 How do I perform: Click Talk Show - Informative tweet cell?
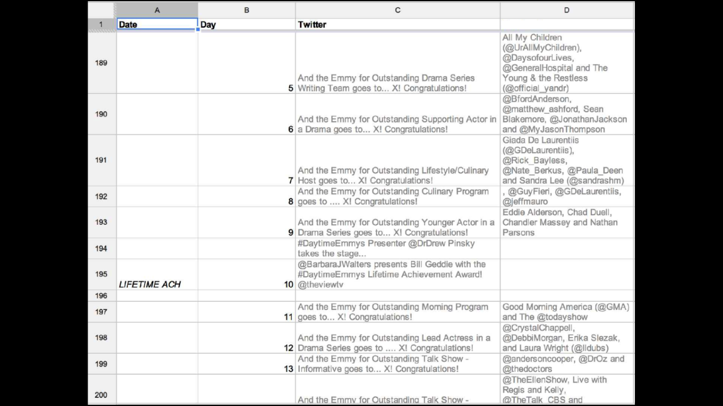(x=398, y=364)
